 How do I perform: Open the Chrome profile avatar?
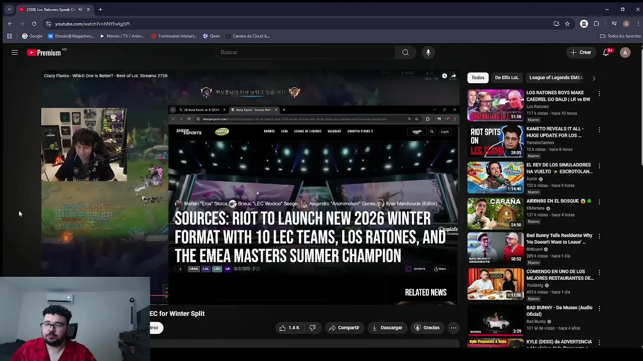click(626, 24)
